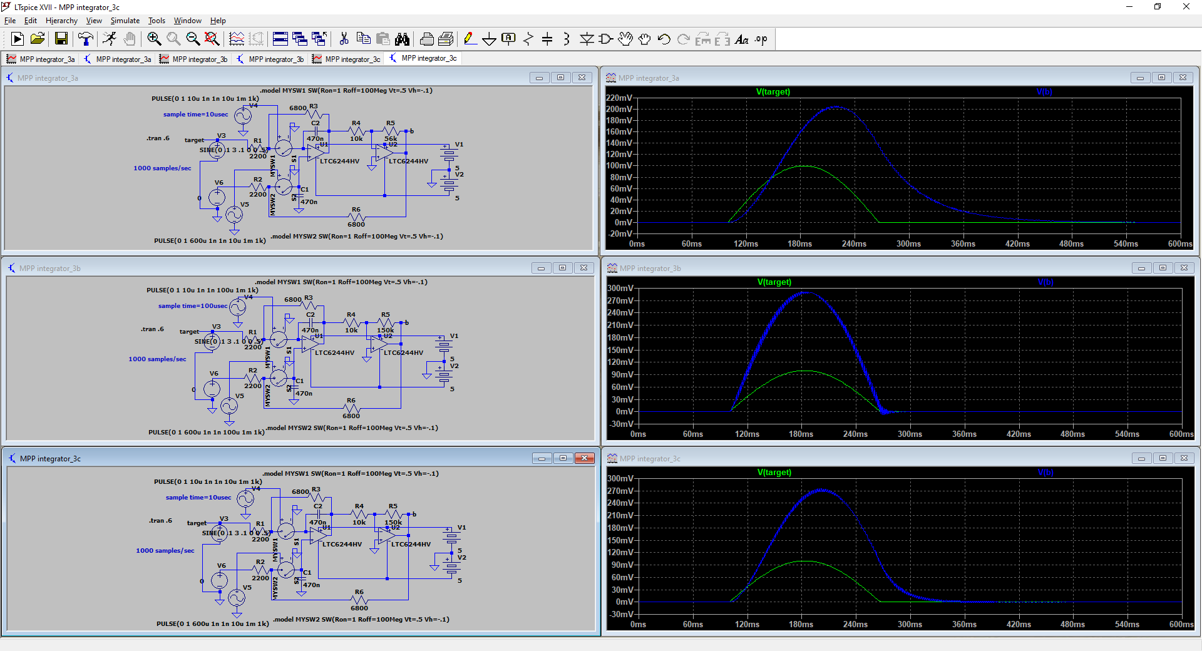
Task: Select the Ground symbol tool
Action: tap(489, 39)
